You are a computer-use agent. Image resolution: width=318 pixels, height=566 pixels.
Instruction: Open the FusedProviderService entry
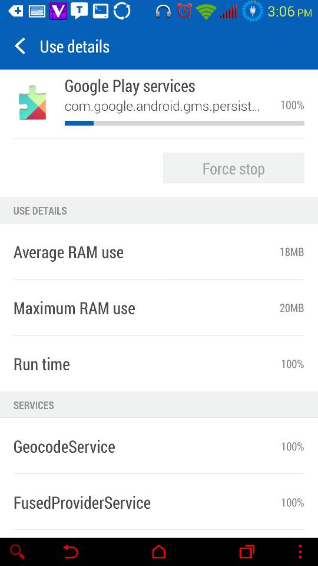(x=159, y=502)
